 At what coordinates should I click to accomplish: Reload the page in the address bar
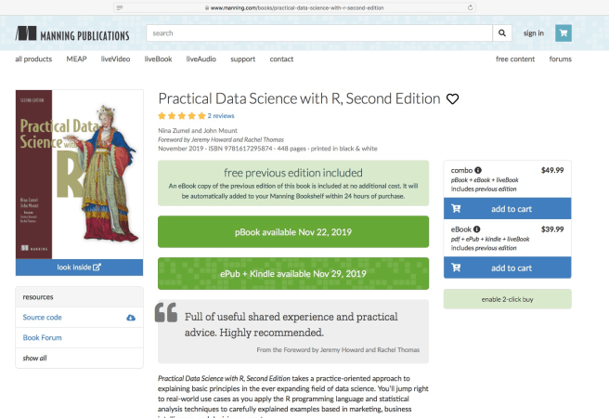tap(468, 7)
